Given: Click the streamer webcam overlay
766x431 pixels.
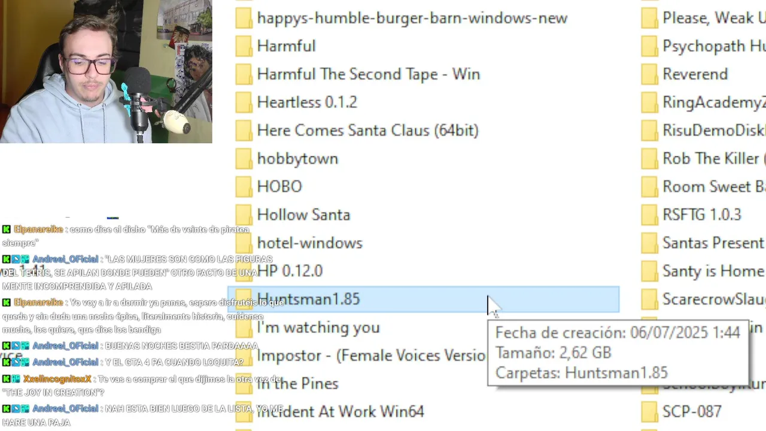Looking at the screenshot, I should click(106, 71).
